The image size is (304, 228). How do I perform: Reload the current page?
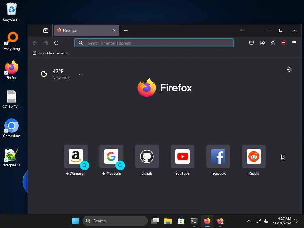(x=56, y=43)
